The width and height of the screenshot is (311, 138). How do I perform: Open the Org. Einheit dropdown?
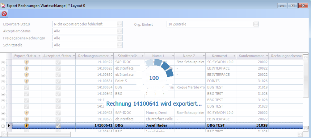(x=256, y=24)
